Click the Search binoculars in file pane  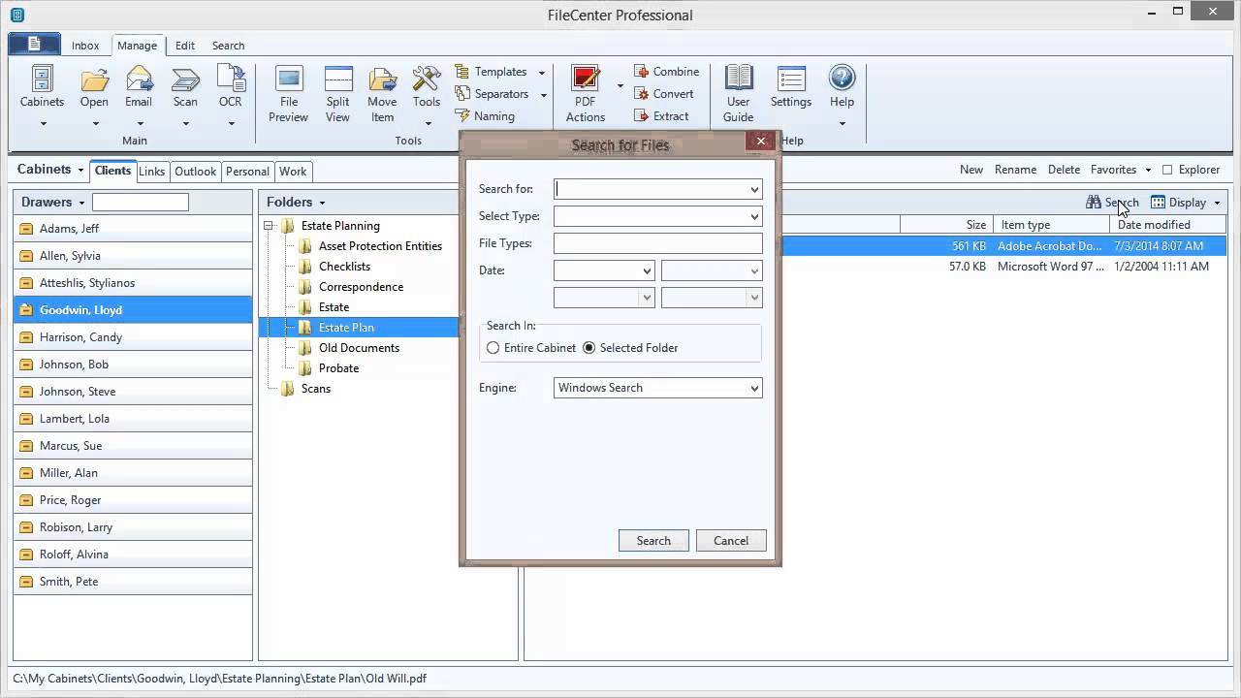(1094, 203)
